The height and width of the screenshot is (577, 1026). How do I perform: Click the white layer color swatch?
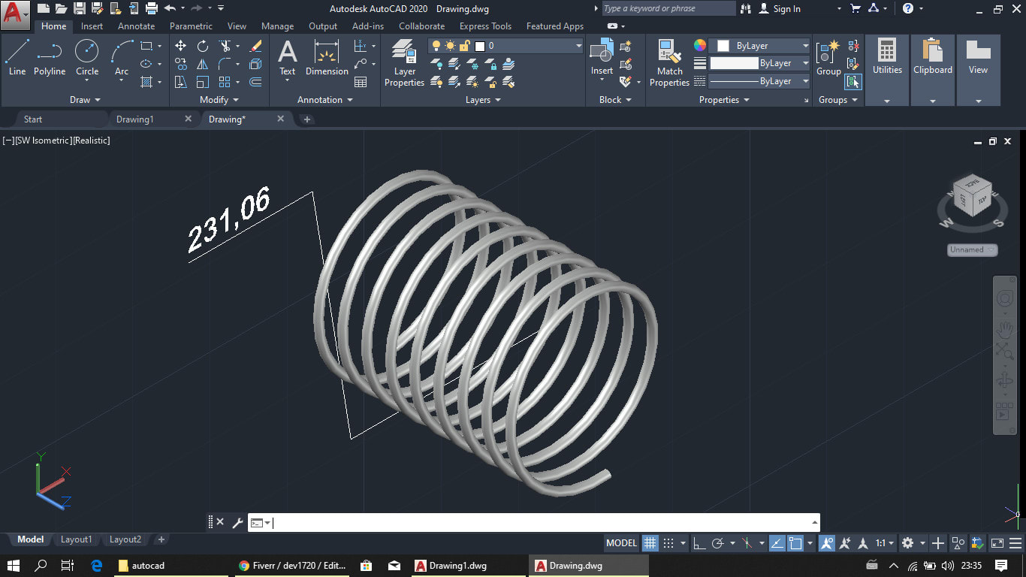480,46
